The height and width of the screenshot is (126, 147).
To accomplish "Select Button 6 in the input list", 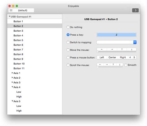I will [x=35, y=45].
